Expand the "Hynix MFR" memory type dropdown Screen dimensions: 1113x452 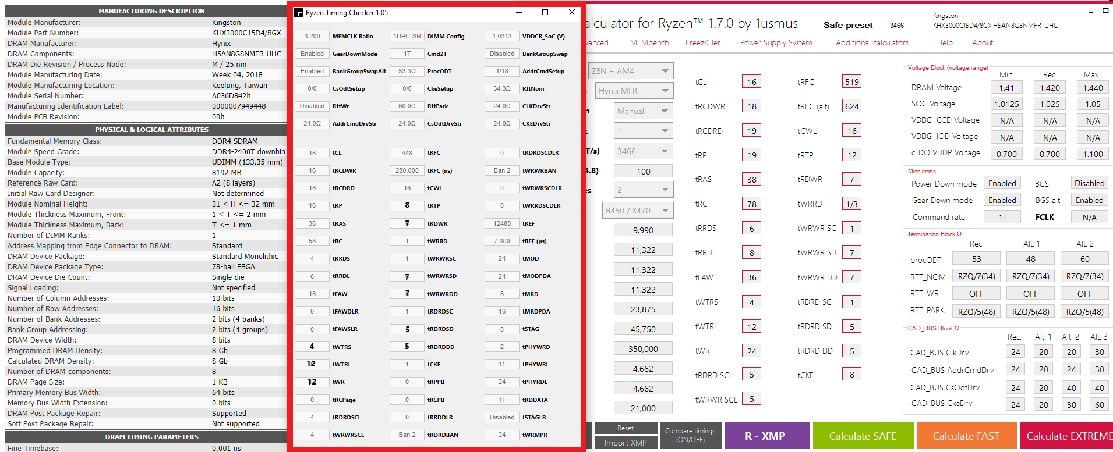tap(634, 91)
